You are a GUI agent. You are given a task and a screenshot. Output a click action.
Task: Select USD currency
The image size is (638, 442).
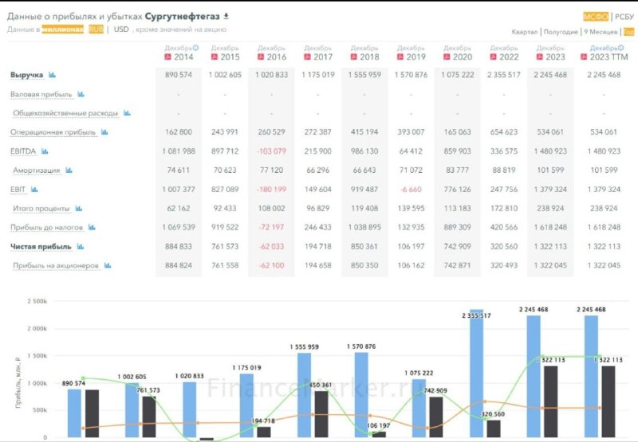click(121, 29)
